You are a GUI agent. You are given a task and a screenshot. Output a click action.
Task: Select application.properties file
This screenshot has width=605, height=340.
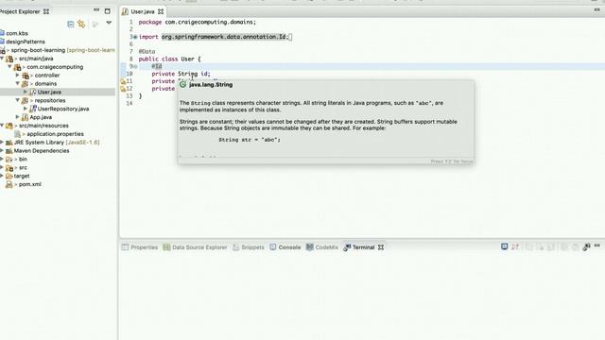click(55, 134)
